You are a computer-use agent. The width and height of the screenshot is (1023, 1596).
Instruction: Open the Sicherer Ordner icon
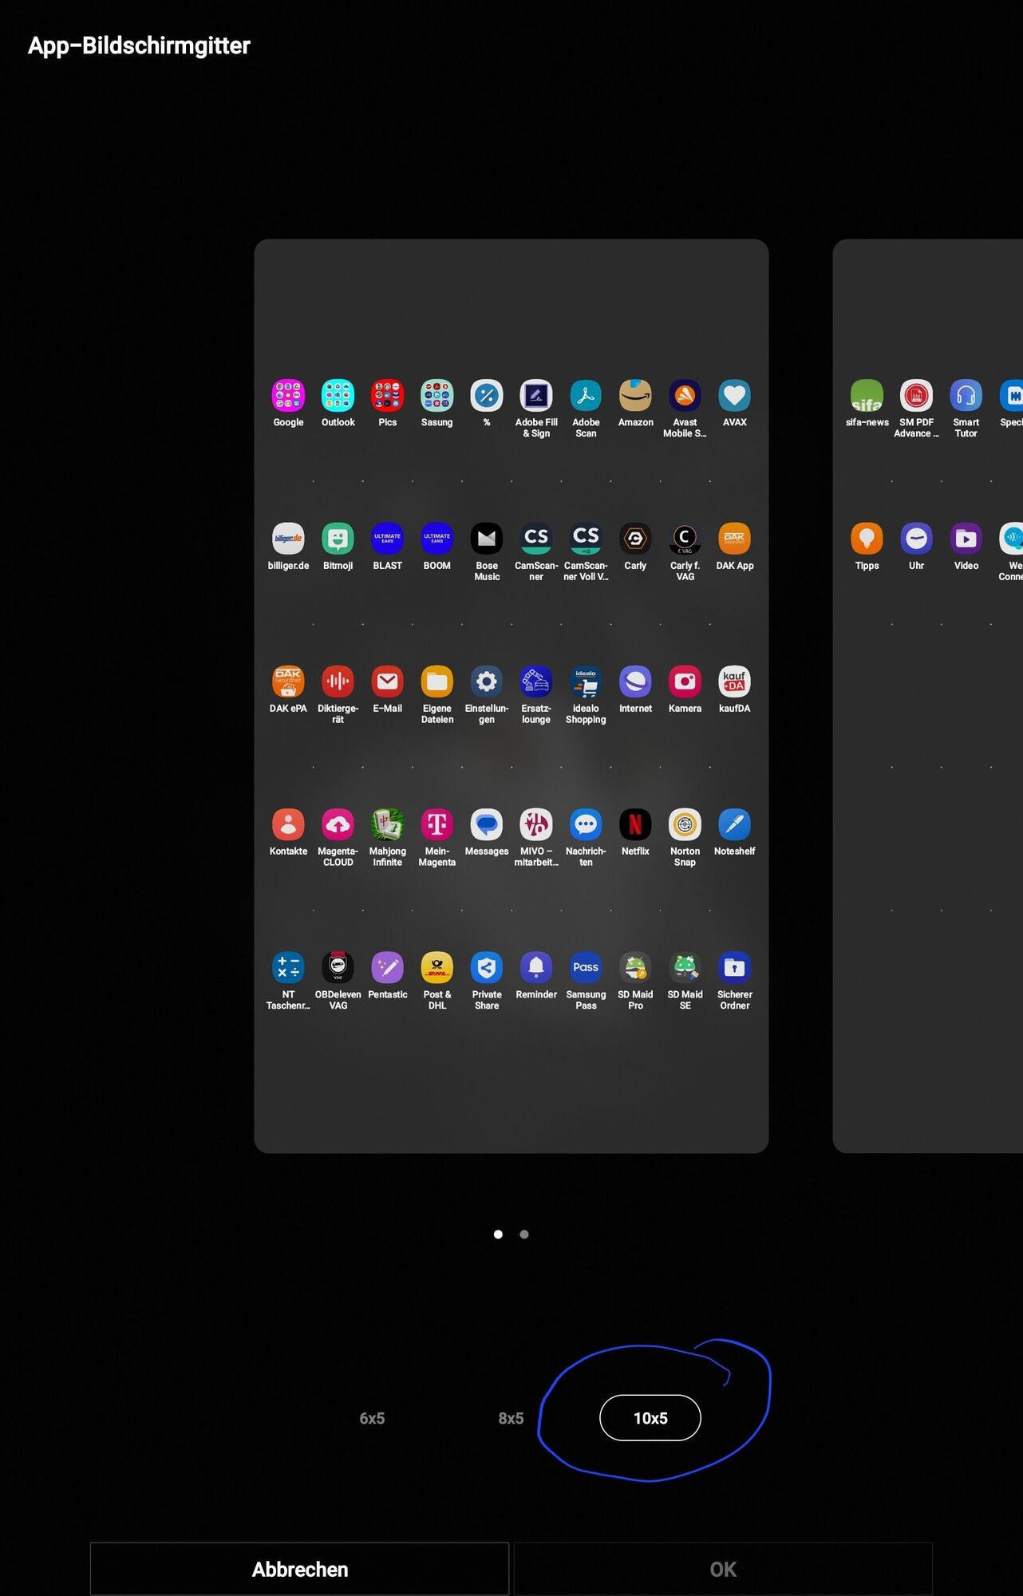[734, 967]
